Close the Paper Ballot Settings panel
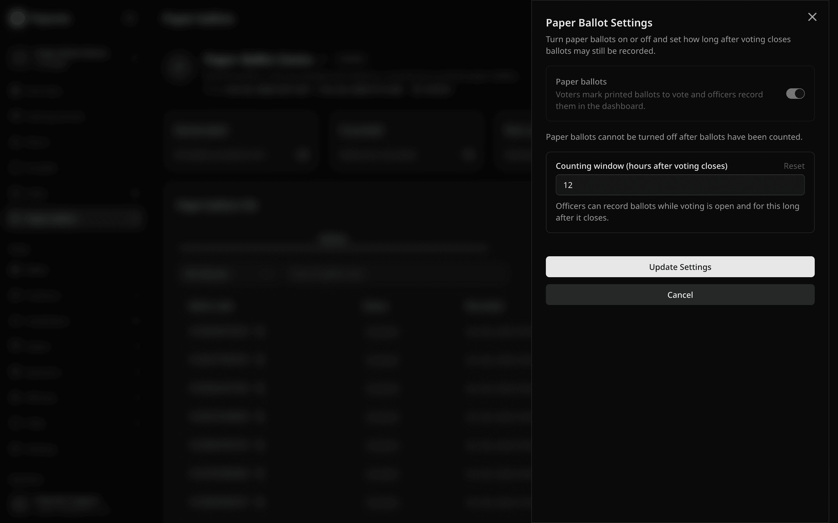The image size is (838, 523). (812, 17)
